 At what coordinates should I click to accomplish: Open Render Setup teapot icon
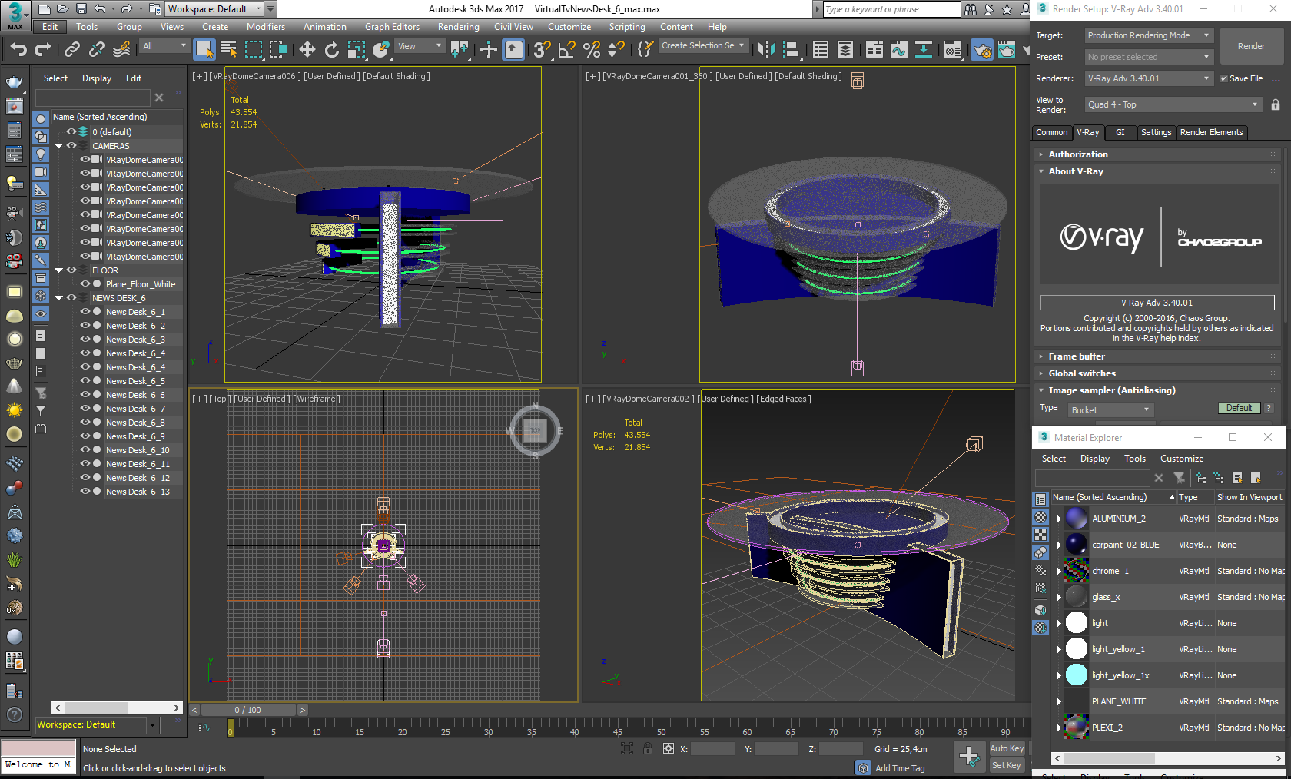click(x=981, y=50)
